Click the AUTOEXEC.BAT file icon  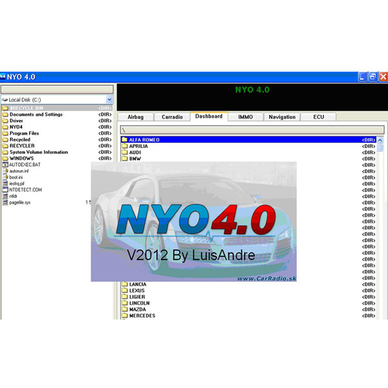click(x=5, y=165)
